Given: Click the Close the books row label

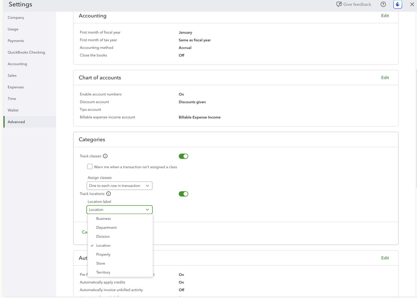Looking at the screenshot, I should tap(93, 55).
